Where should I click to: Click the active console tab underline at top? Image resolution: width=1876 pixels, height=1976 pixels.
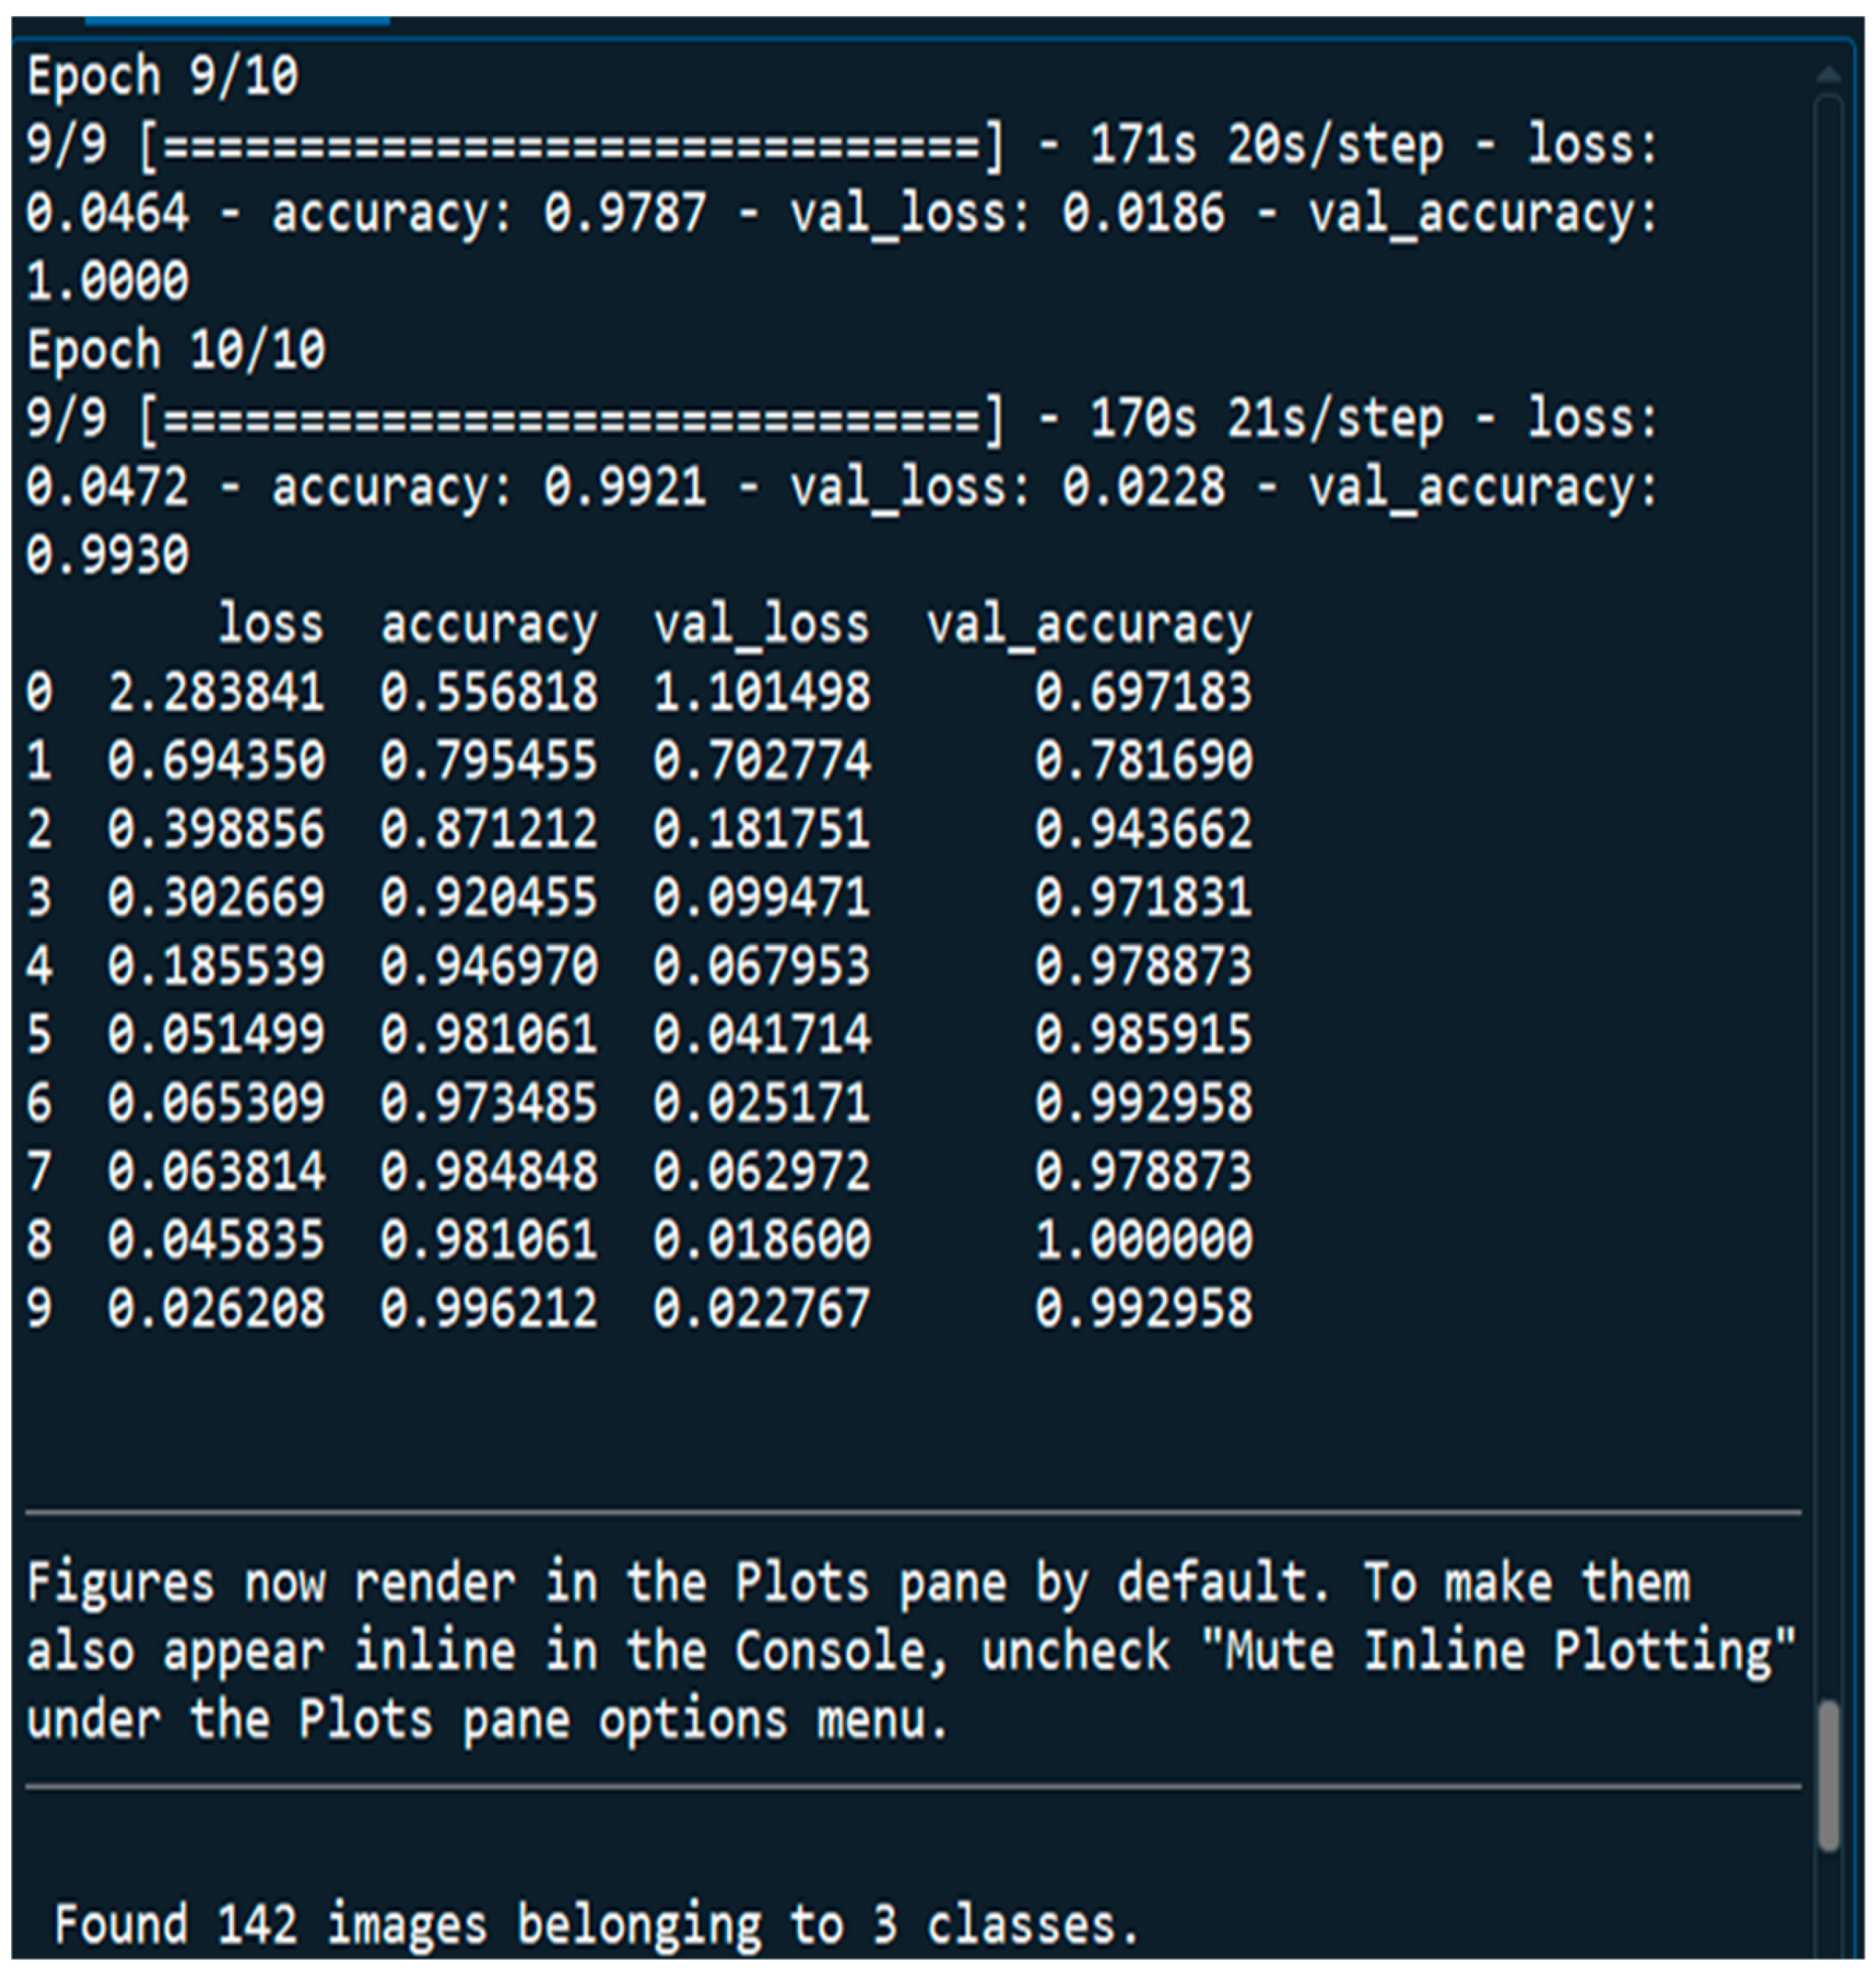pyautogui.click(x=237, y=18)
